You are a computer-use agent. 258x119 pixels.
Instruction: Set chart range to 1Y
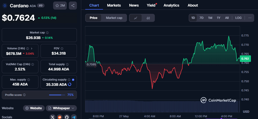[x=219, y=18]
